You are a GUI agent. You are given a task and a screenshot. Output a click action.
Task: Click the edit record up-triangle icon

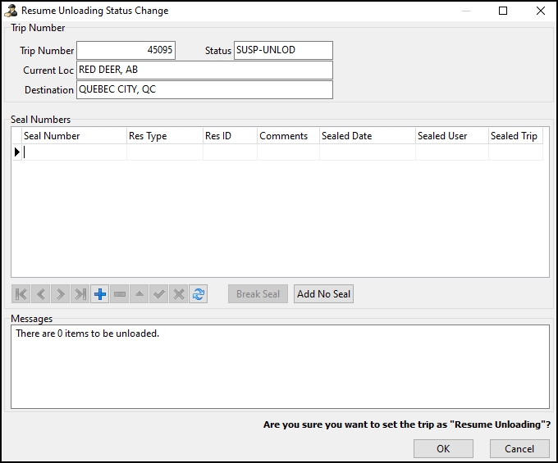[139, 294]
